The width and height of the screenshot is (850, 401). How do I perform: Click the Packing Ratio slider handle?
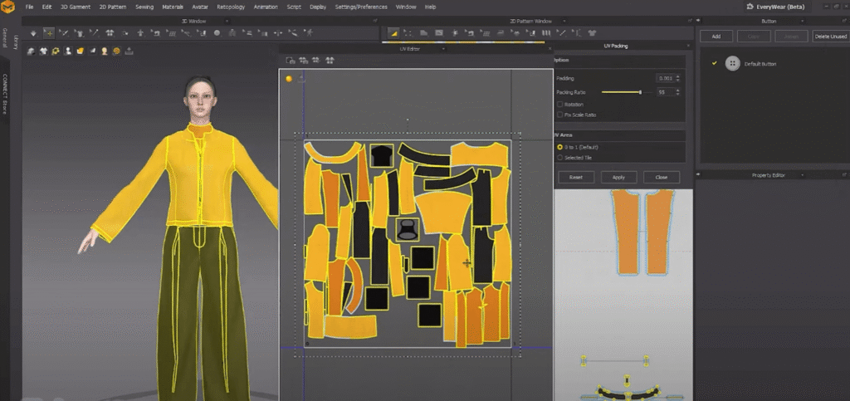640,92
